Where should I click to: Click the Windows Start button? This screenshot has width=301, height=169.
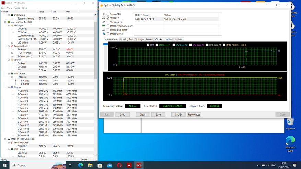pos(5,165)
